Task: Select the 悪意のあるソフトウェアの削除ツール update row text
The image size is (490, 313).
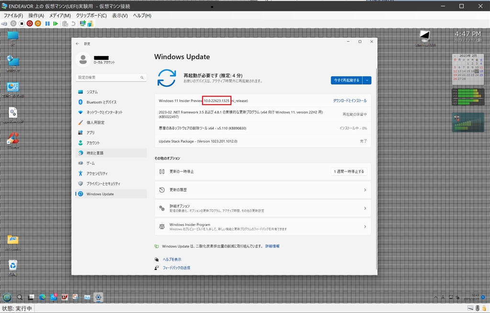Action: [202, 128]
